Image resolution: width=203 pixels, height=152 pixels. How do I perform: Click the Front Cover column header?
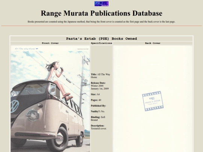[50, 43]
